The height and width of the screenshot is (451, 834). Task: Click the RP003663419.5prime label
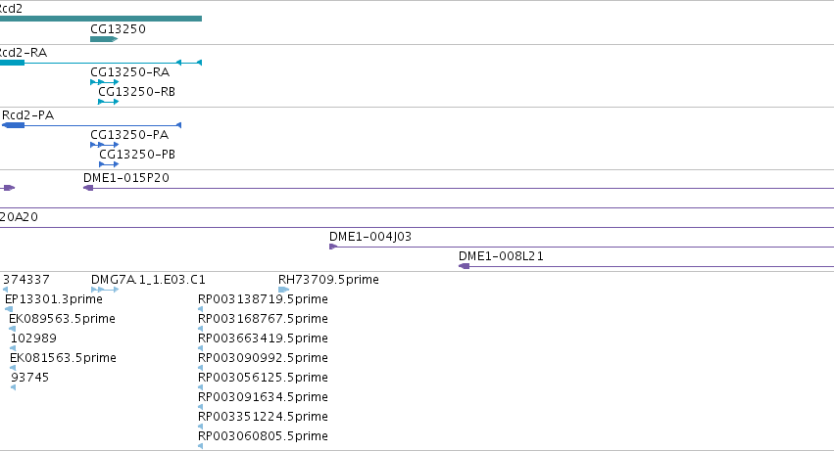[263, 338]
